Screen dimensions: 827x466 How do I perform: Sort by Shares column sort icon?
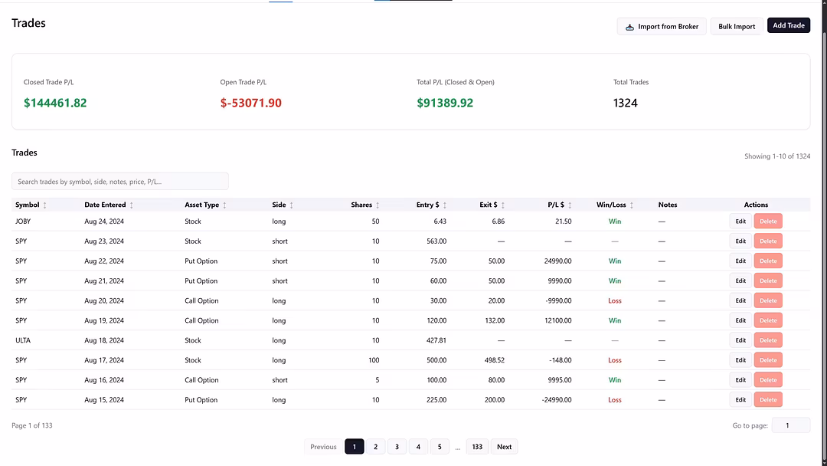(378, 205)
